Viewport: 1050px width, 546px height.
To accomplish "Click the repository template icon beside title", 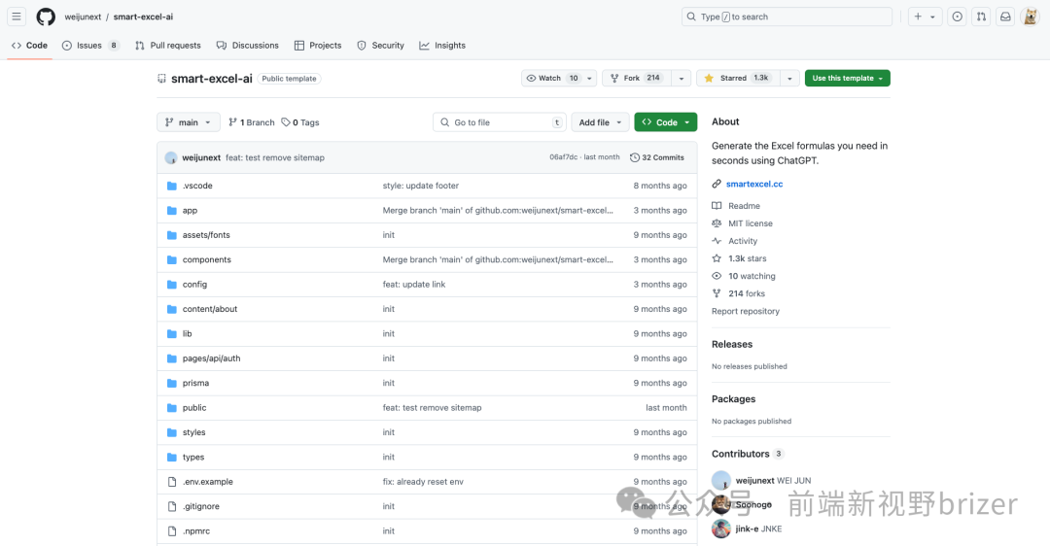I will point(161,79).
